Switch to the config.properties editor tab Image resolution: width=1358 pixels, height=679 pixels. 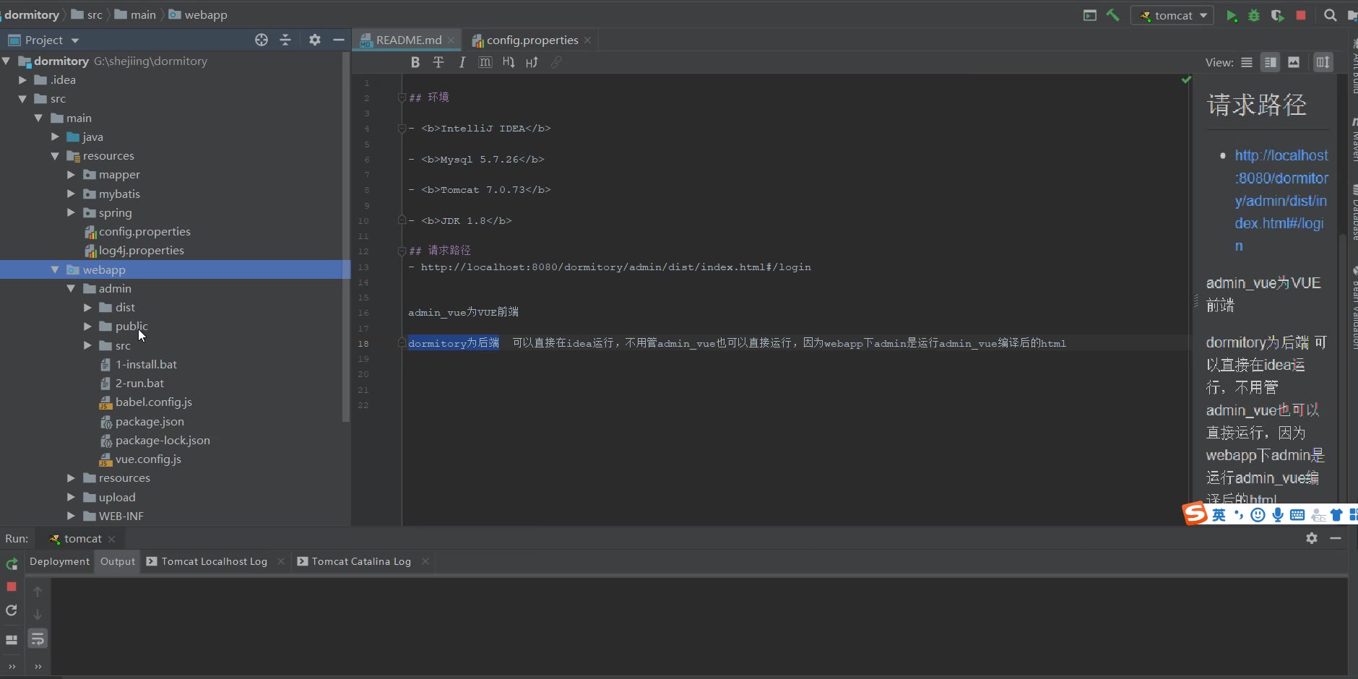pyautogui.click(x=532, y=40)
